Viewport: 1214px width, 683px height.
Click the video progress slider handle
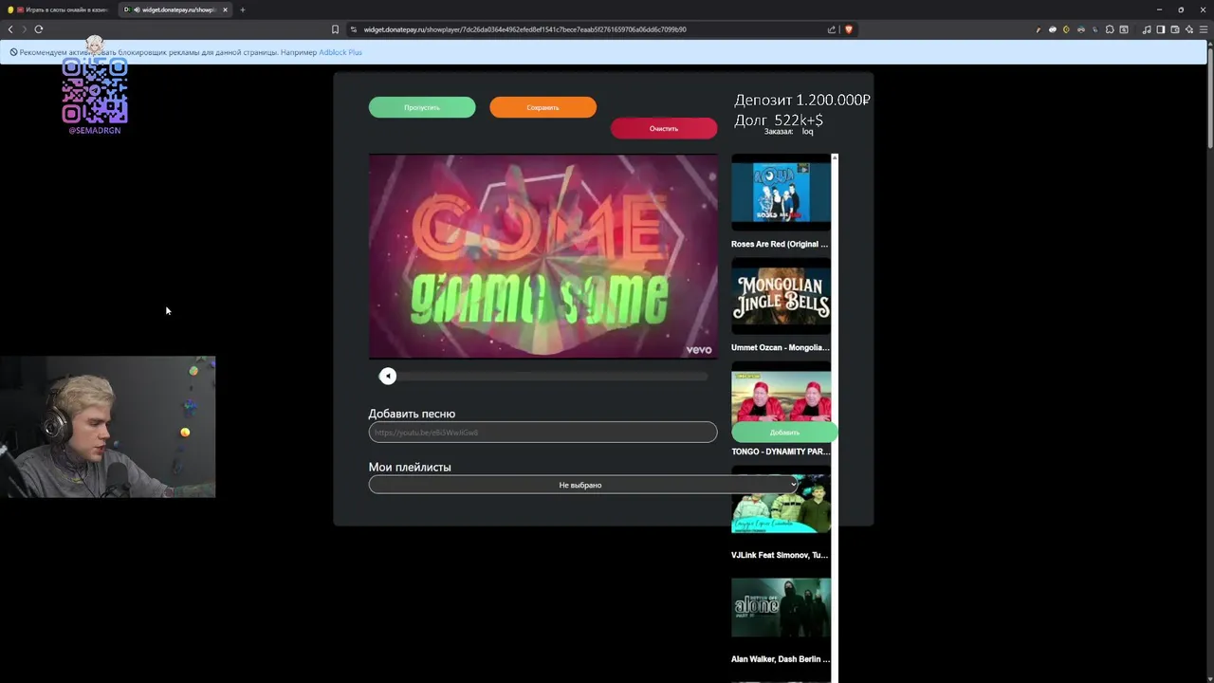click(387, 377)
